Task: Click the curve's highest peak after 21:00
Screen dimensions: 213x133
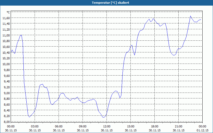Action: click(x=191, y=16)
